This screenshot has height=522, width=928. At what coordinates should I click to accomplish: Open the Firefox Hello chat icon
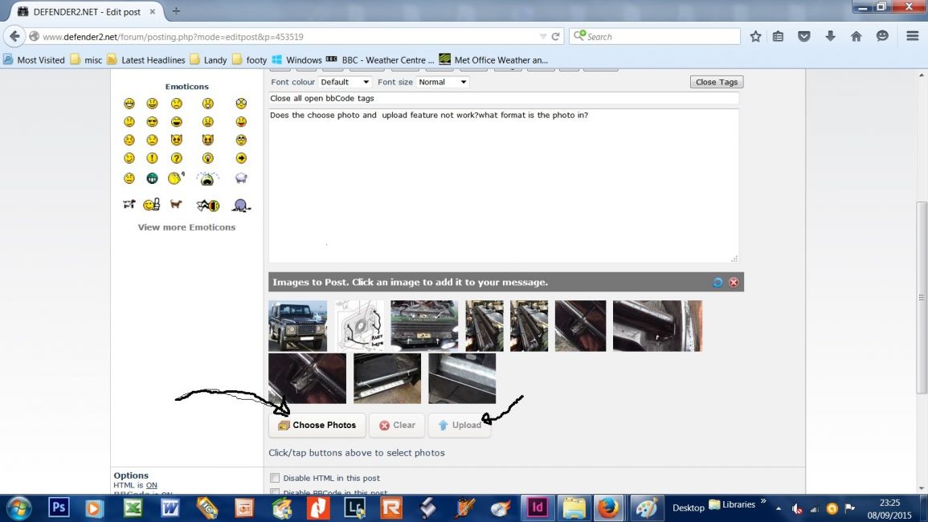click(882, 36)
